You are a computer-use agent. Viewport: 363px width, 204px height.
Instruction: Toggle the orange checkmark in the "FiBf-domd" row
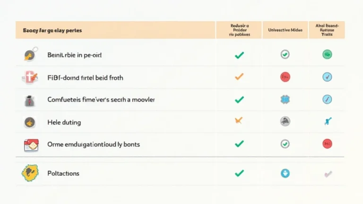[x=239, y=77]
